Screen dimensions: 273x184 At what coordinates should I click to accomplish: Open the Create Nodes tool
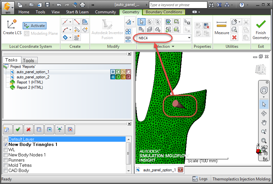65,22
